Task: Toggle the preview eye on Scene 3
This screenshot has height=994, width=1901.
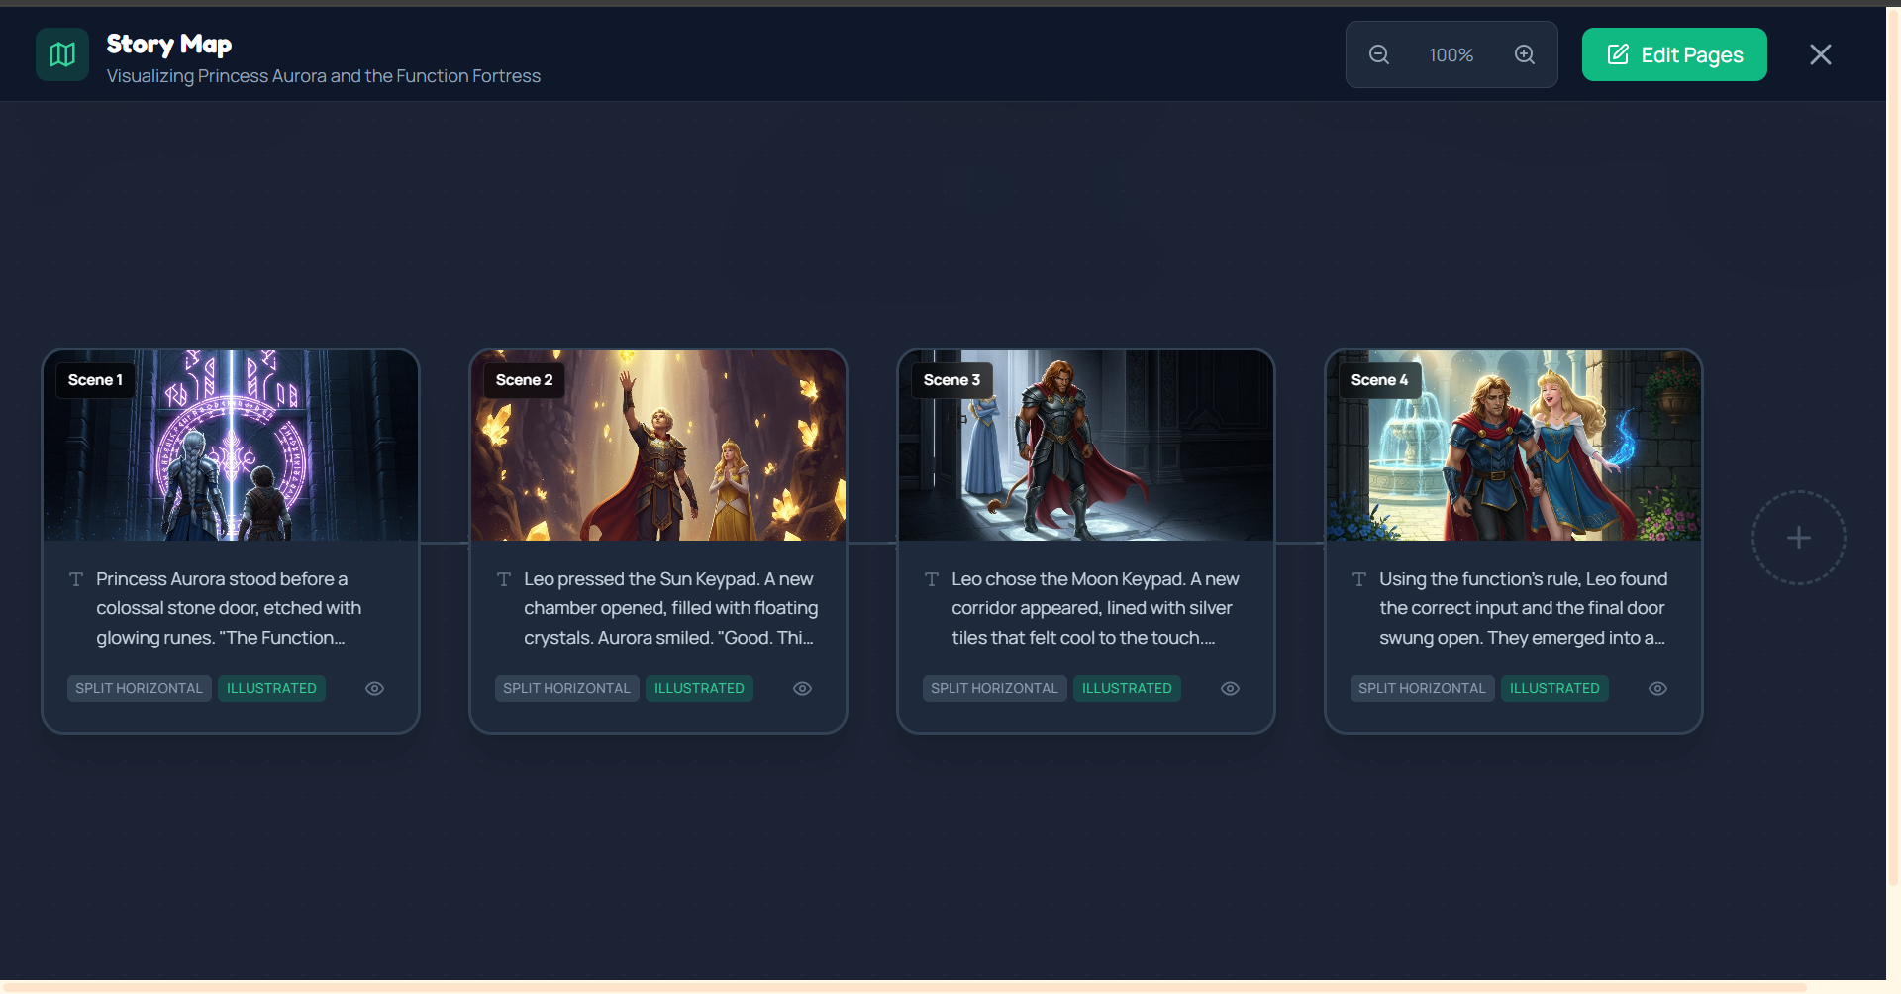Action: tap(1230, 688)
